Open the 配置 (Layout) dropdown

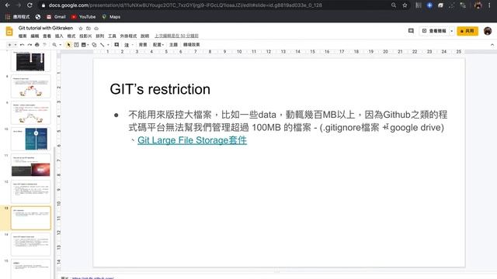coord(158,45)
